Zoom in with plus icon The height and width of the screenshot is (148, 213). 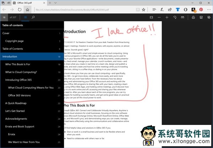(167, 17)
